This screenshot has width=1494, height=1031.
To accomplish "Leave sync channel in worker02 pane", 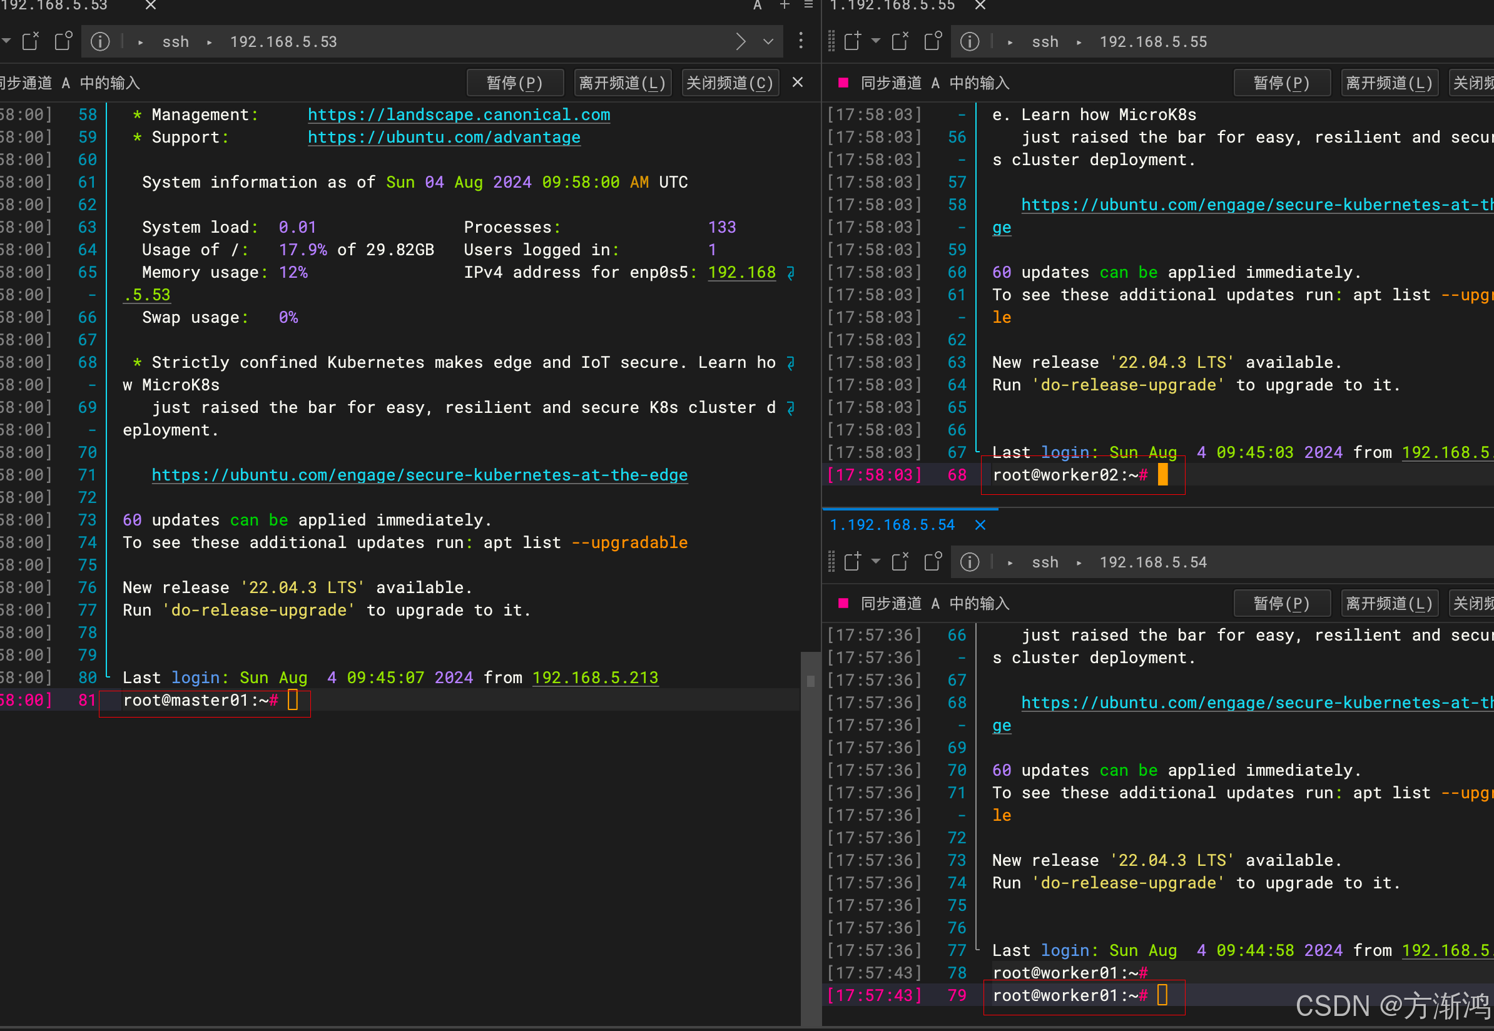I will pos(1390,83).
